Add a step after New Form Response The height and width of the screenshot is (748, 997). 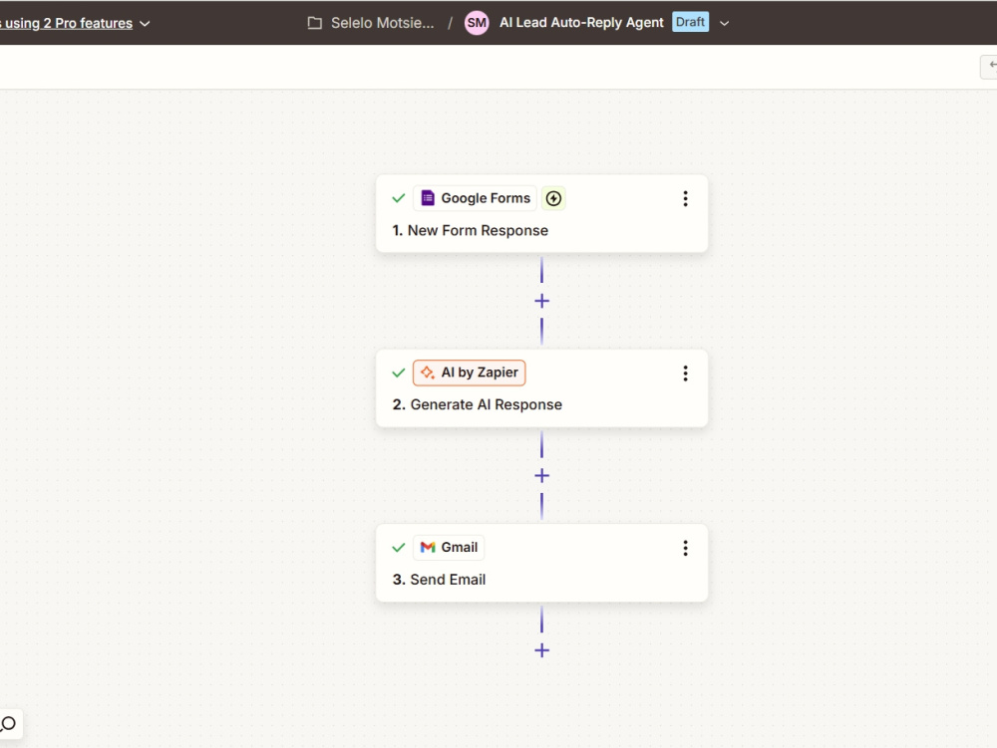point(541,301)
